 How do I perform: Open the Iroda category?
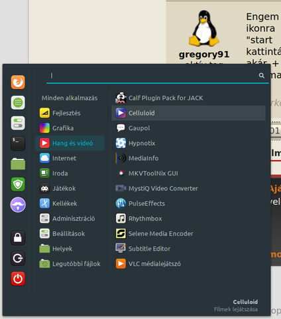[70, 173]
